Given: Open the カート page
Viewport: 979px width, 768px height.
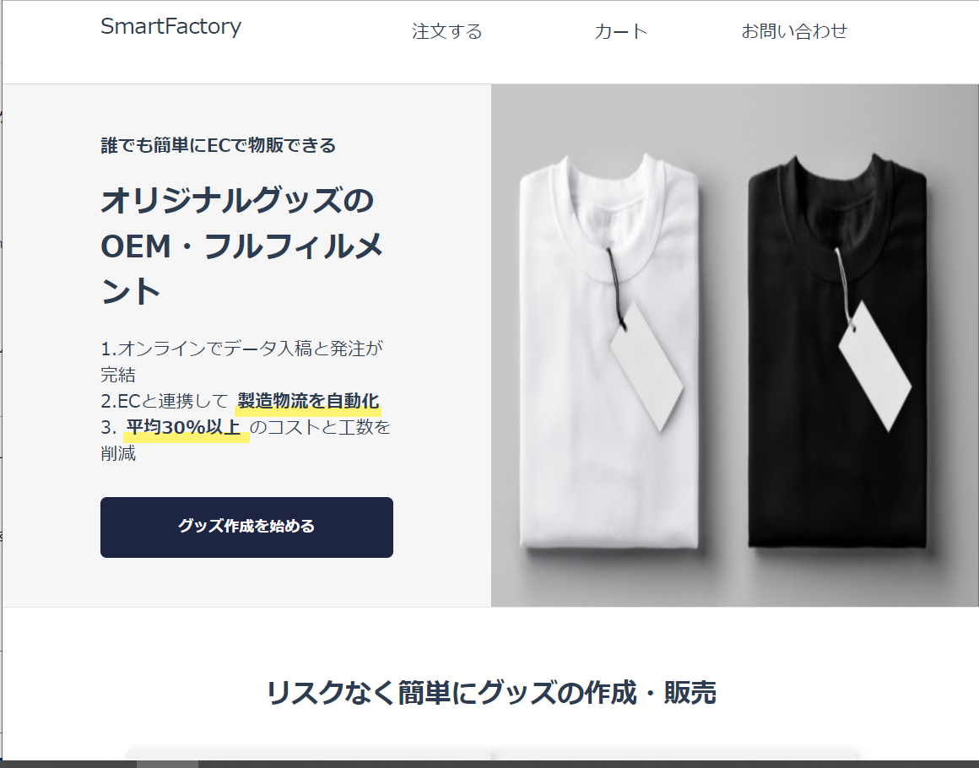Looking at the screenshot, I should [620, 31].
